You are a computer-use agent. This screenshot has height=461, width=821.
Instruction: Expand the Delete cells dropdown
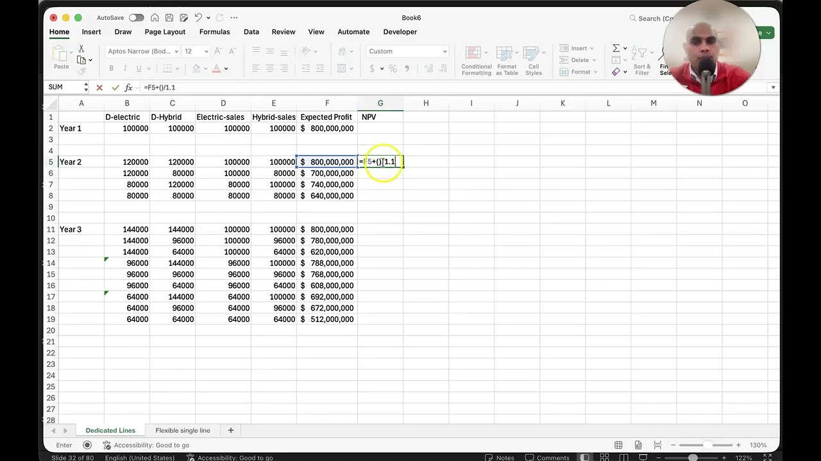(594, 60)
